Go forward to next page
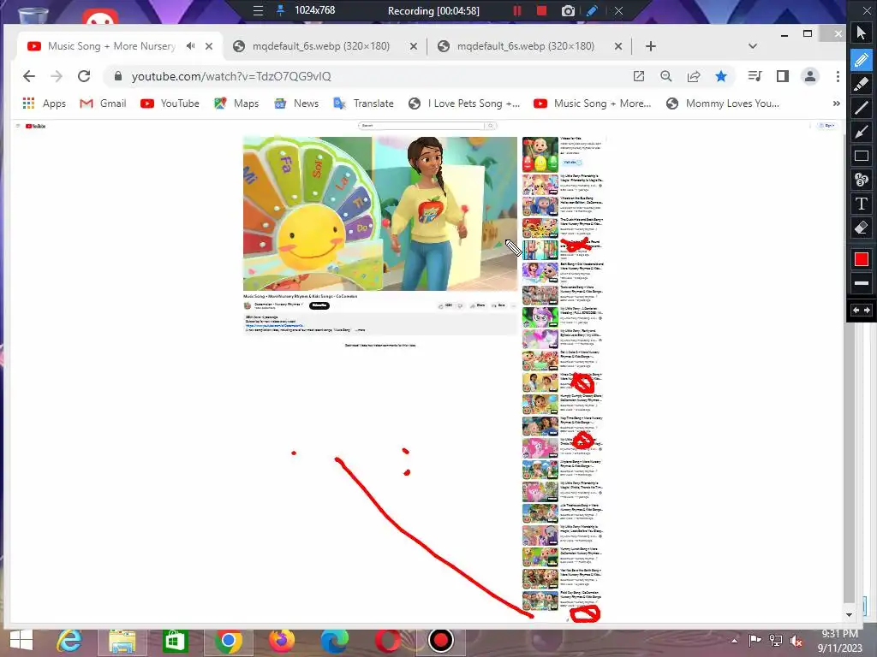Image resolution: width=877 pixels, height=657 pixels. [57, 76]
